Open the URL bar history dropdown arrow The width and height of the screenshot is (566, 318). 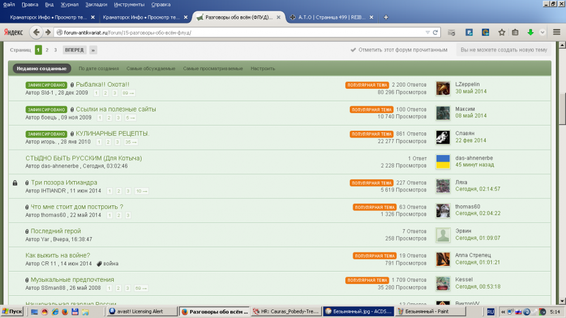427,32
